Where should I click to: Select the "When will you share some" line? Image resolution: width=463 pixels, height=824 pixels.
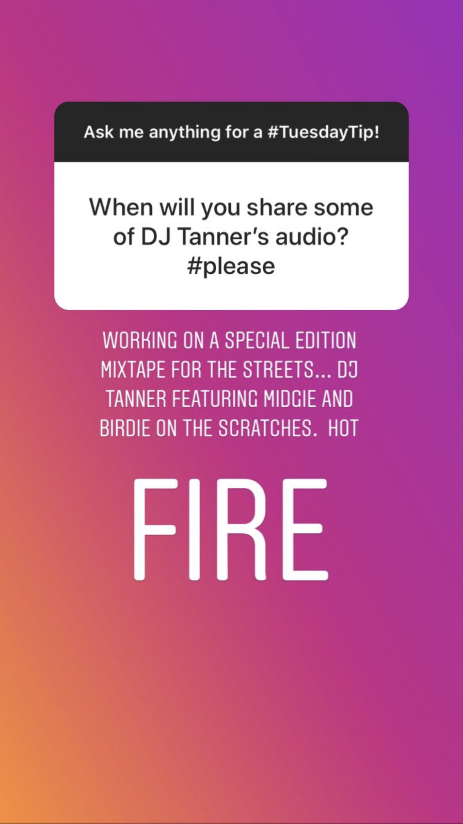[x=231, y=207]
